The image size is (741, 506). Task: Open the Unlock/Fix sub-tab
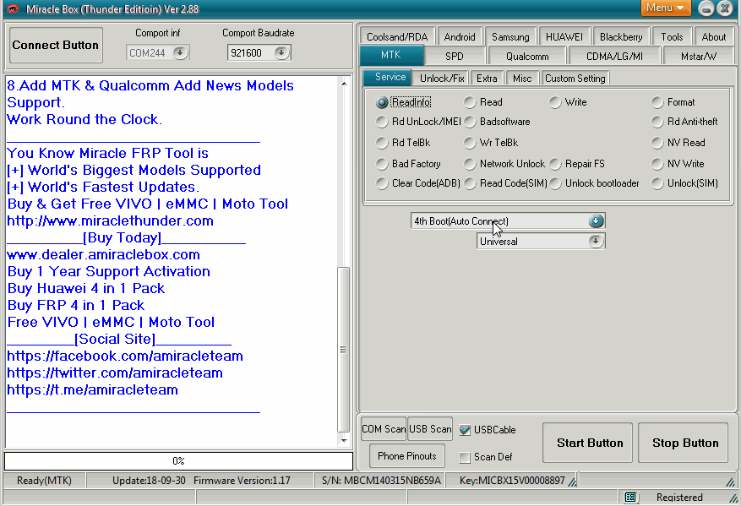(x=442, y=79)
